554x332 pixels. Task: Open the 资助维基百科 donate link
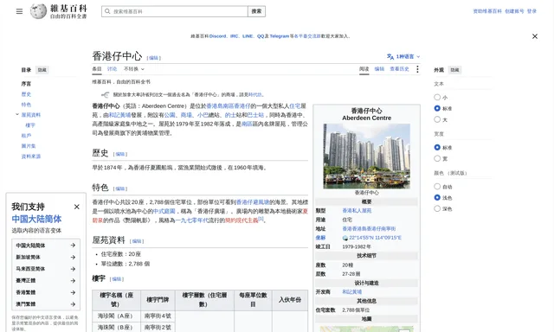(x=487, y=11)
